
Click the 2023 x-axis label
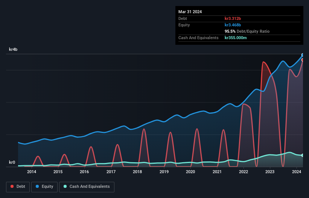coord(270,172)
